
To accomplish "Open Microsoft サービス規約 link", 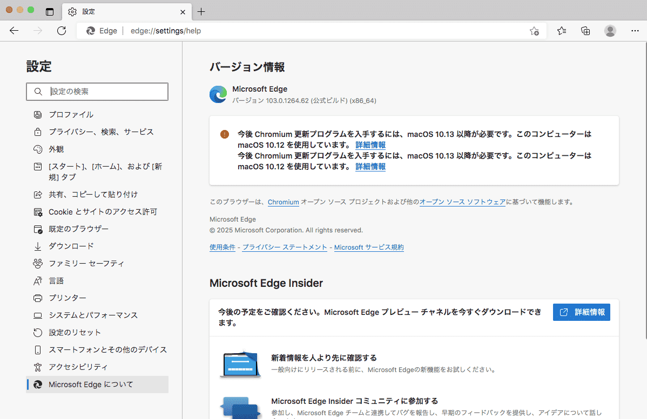I will tap(369, 247).
